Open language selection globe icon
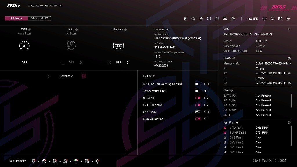Screen dimensions: 297x167 pos(265,18)
